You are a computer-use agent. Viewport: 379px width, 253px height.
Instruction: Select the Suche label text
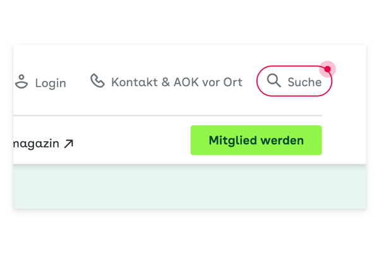[x=304, y=82]
